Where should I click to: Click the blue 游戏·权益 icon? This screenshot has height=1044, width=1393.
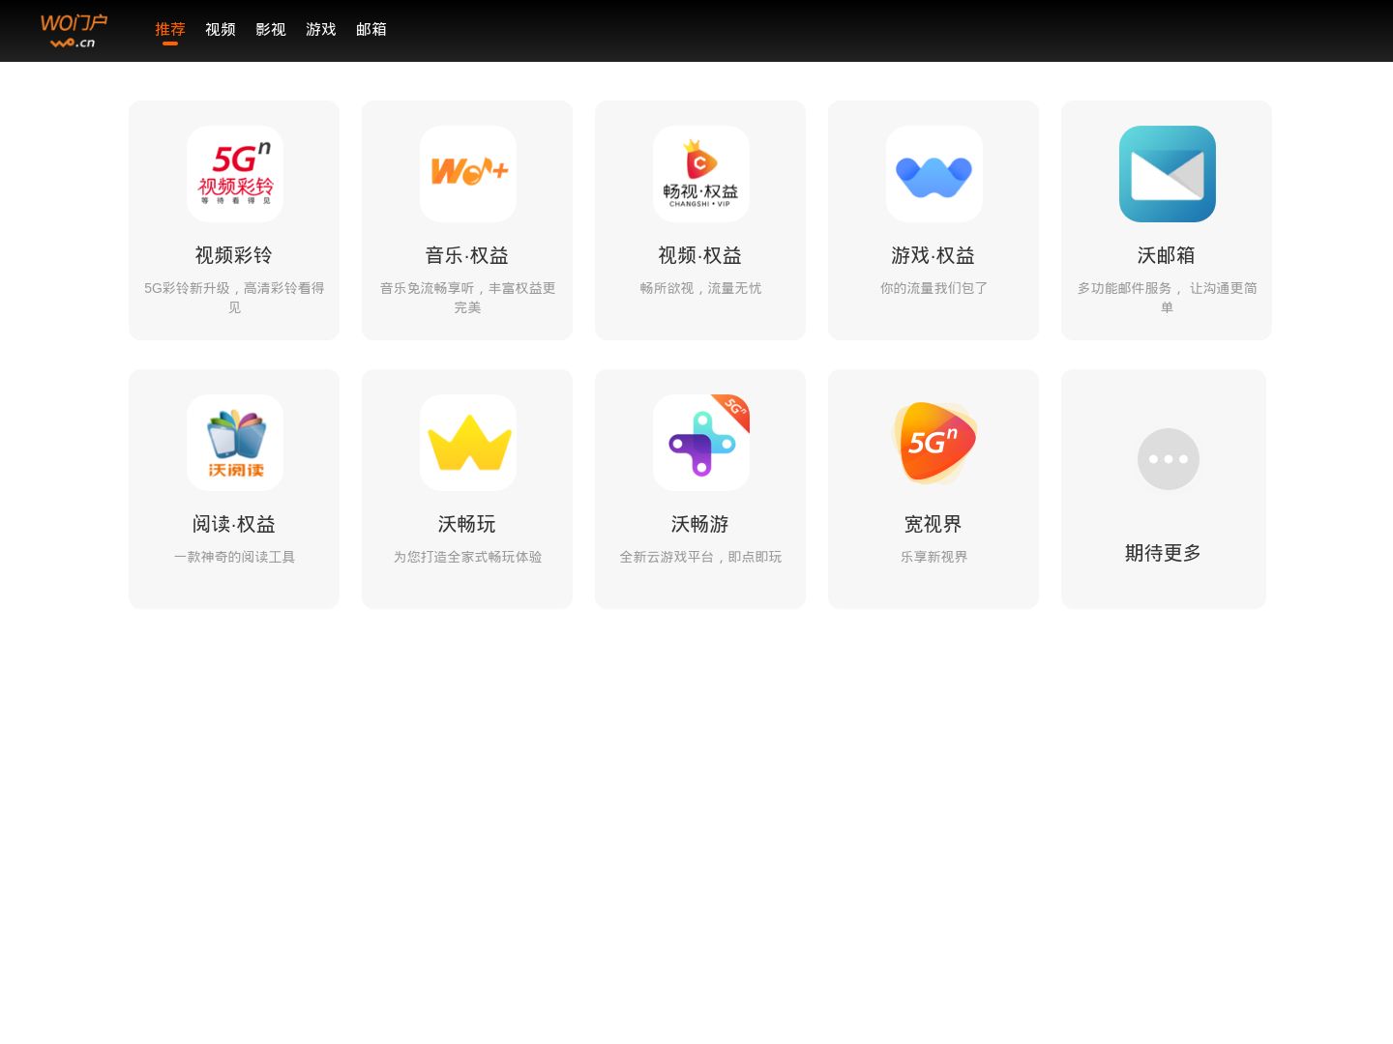click(x=934, y=174)
